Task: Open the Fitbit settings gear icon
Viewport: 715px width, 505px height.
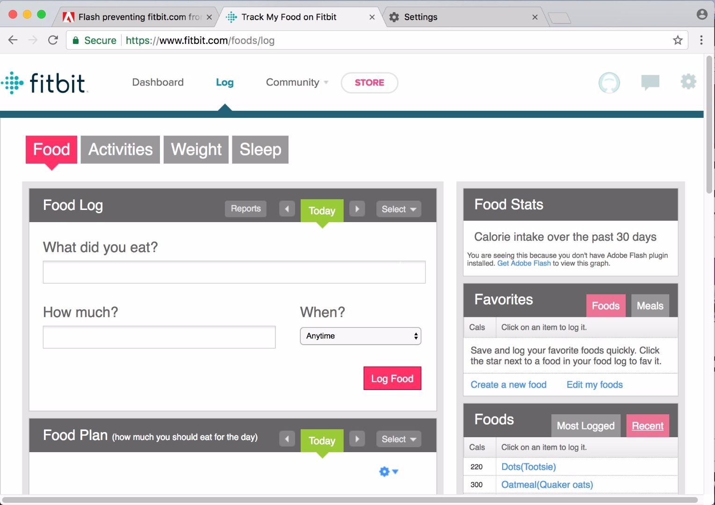Action: click(x=688, y=82)
